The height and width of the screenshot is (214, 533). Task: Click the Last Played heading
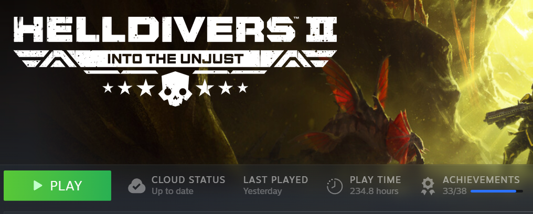(x=275, y=180)
